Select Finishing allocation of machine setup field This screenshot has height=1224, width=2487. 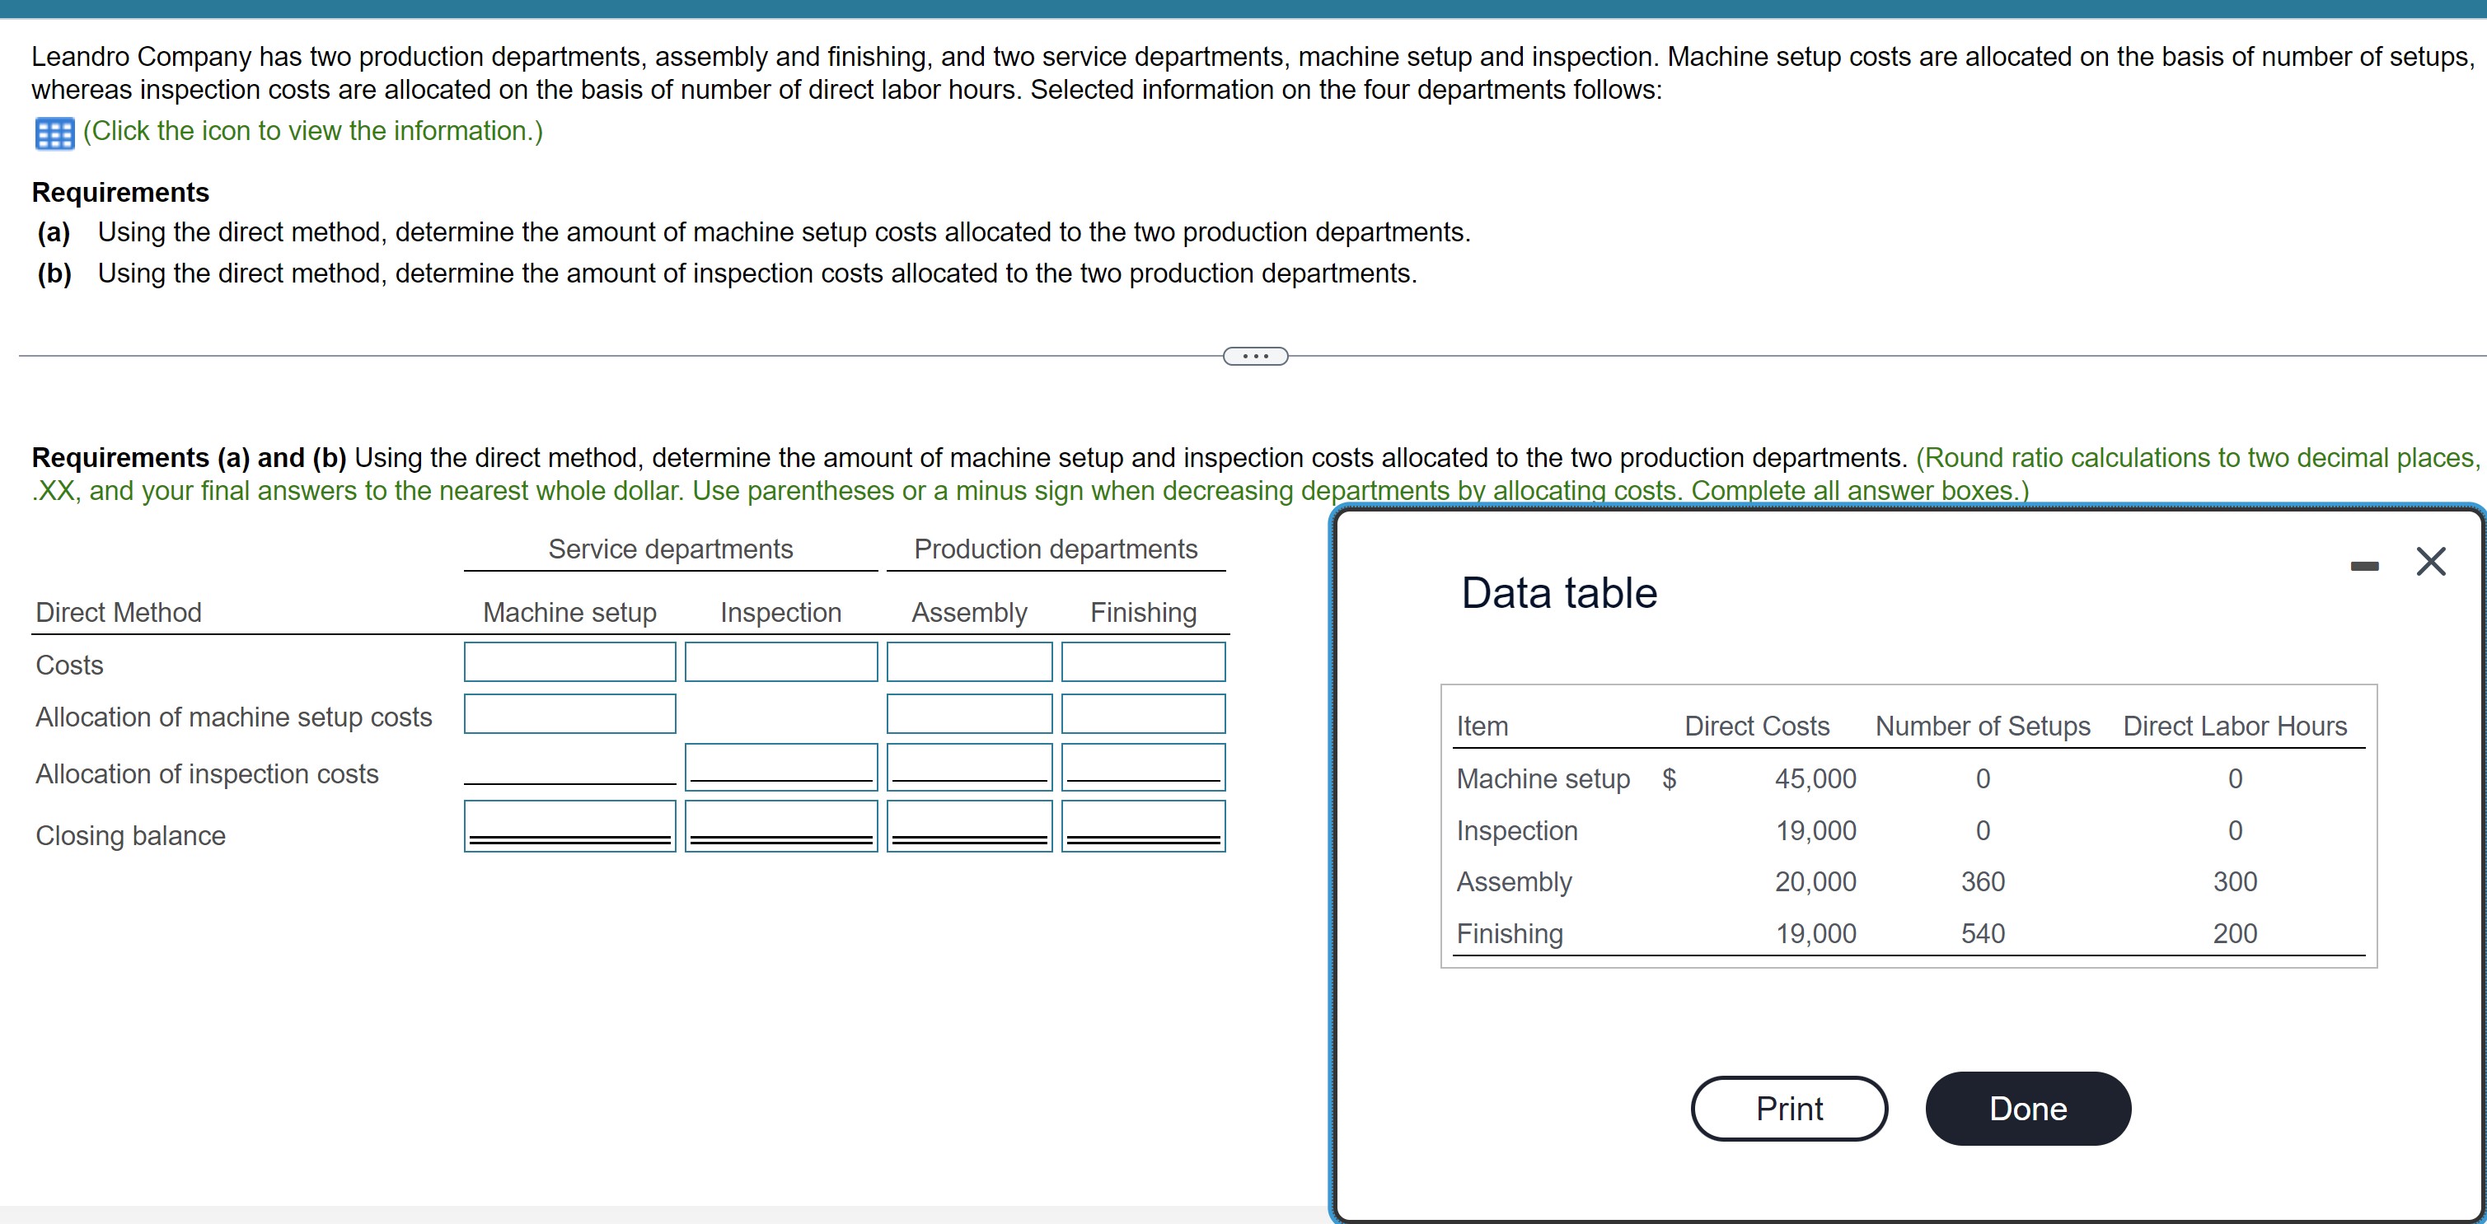click(1142, 714)
